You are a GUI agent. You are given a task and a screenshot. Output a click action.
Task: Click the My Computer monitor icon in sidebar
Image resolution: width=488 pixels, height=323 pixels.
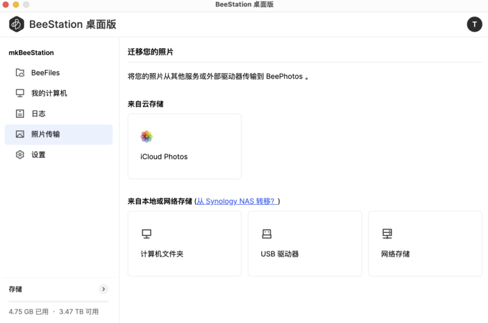(20, 93)
